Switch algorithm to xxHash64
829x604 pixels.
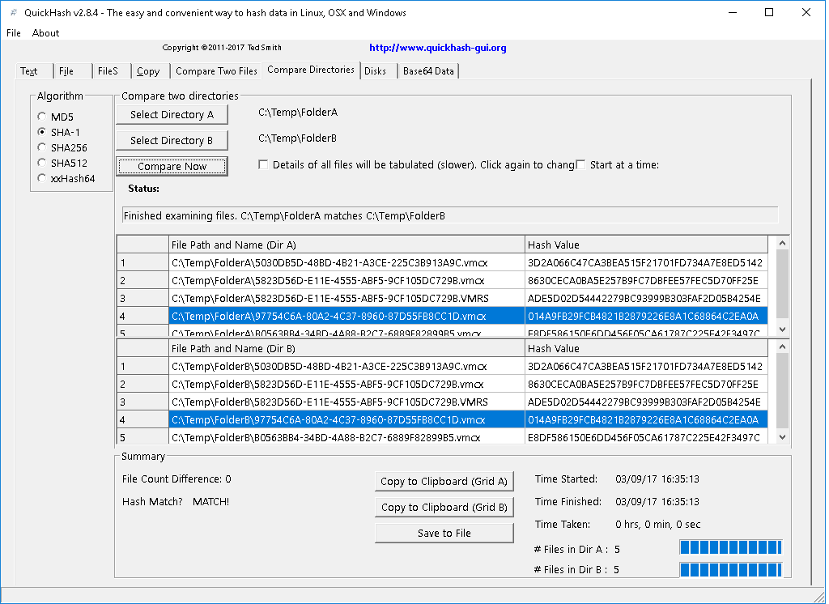pos(41,178)
